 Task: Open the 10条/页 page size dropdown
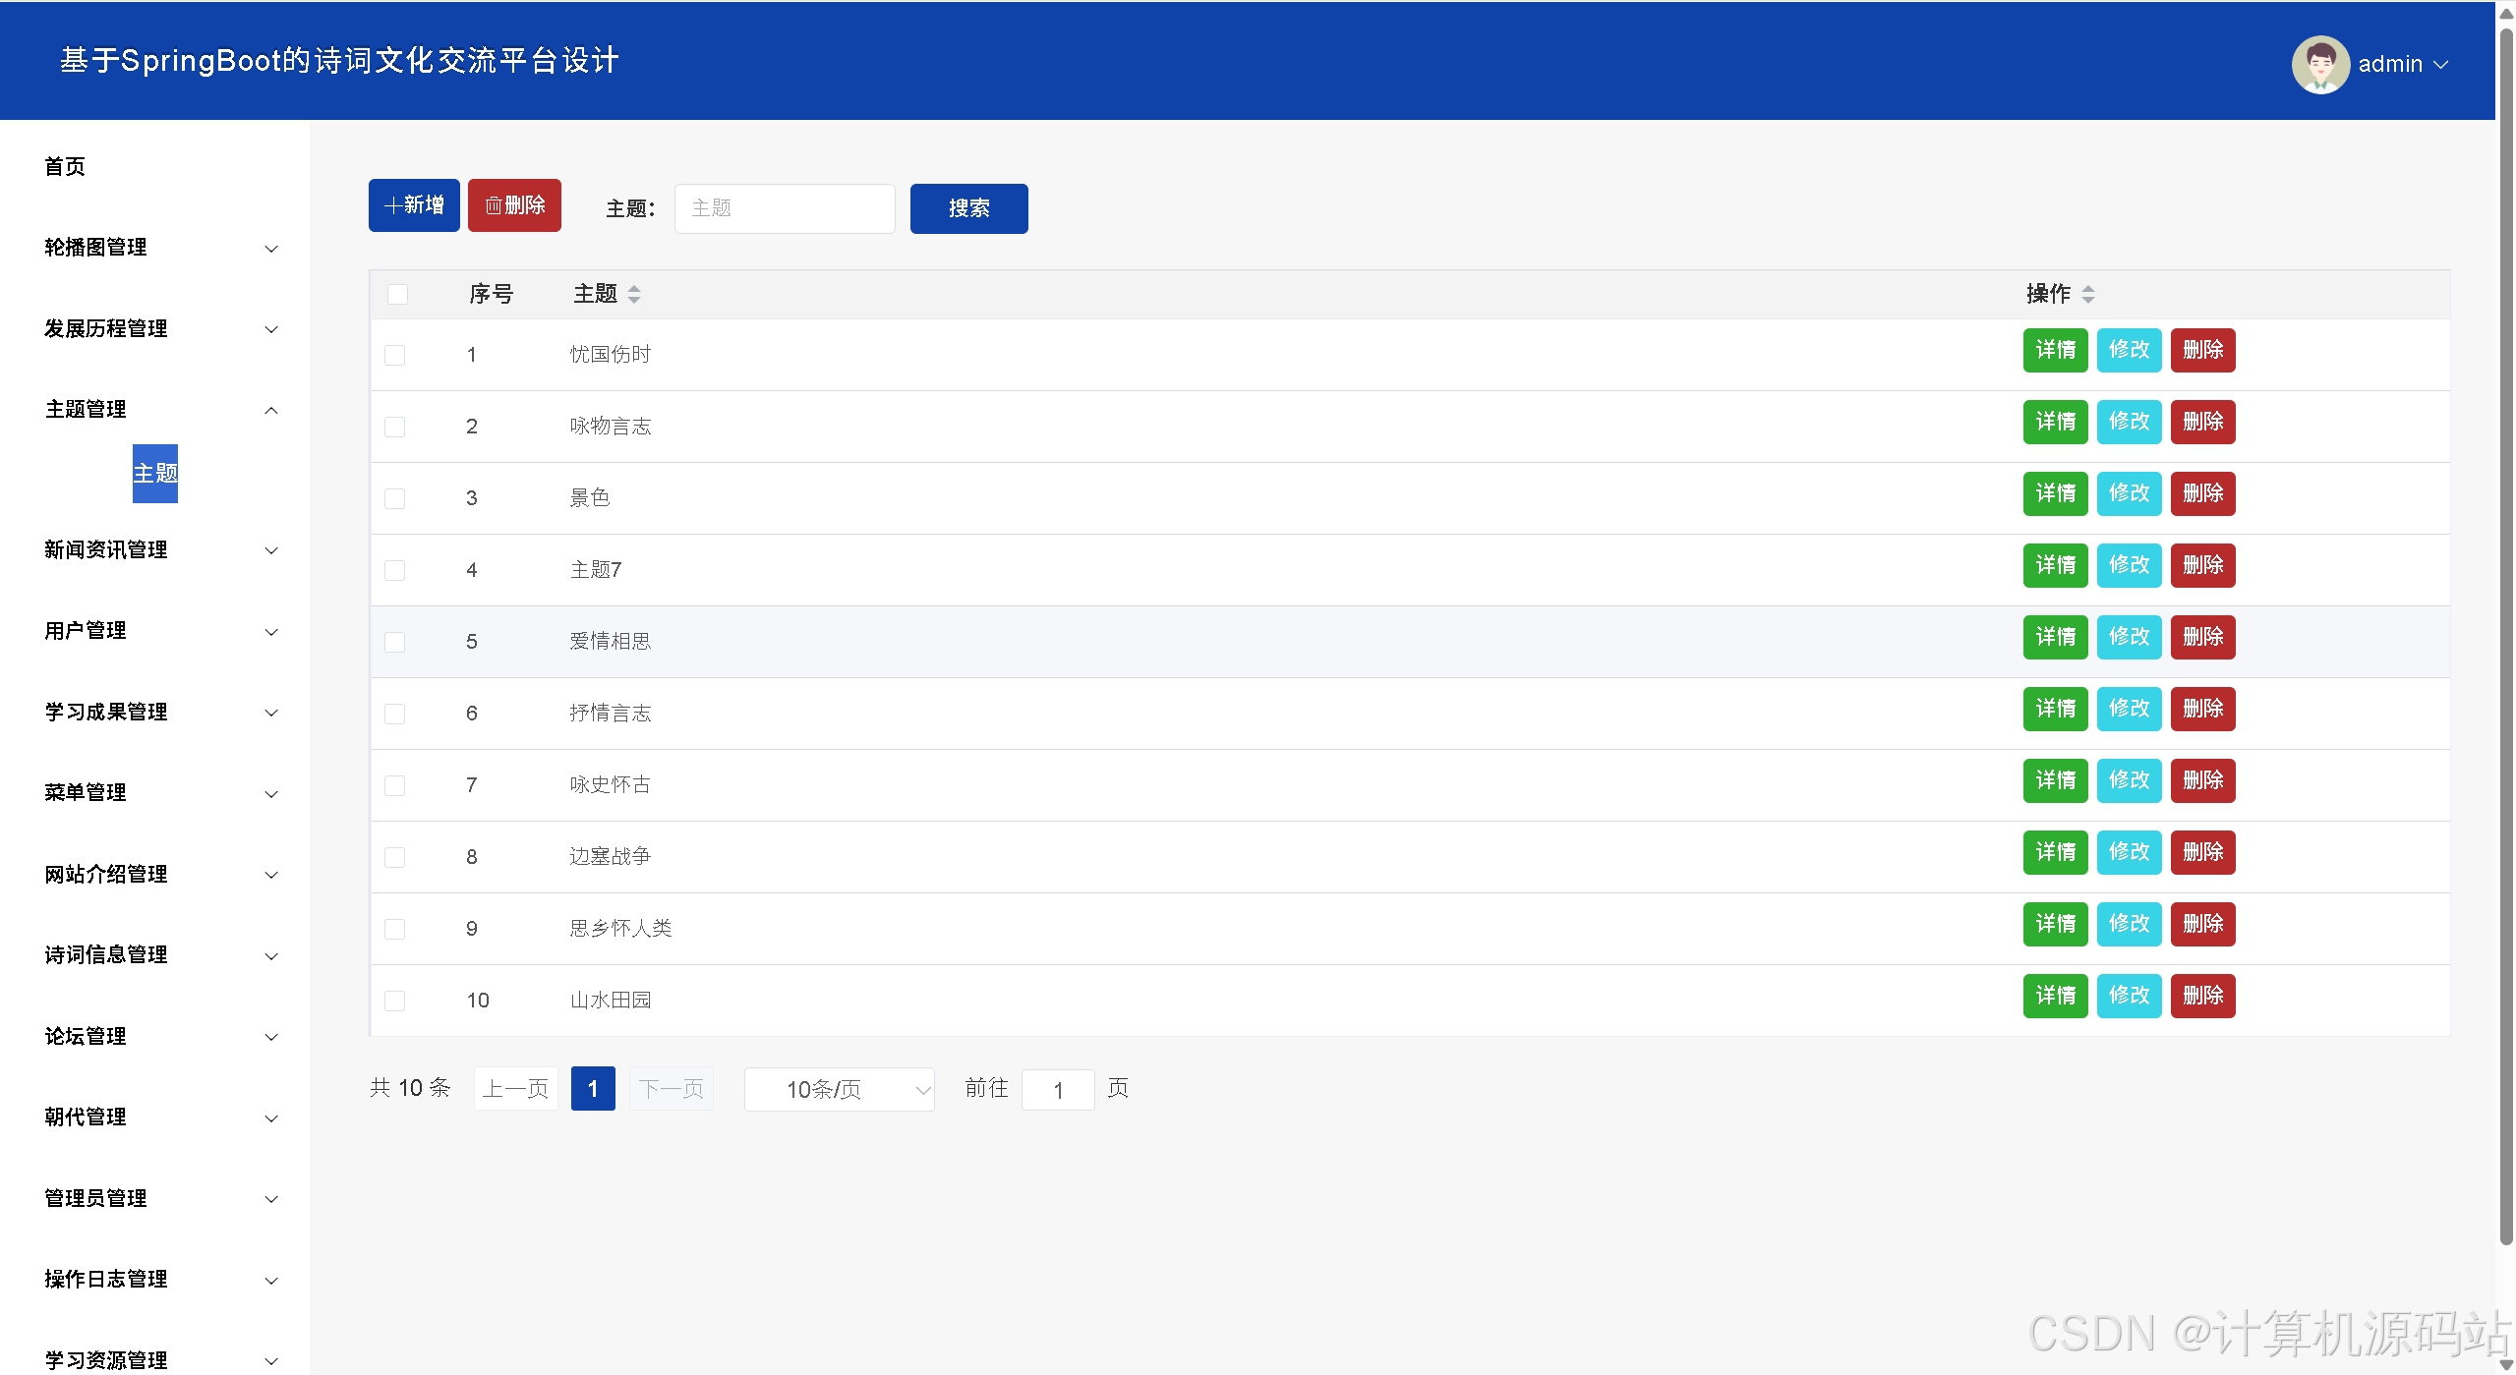(x=840, y=1089)
